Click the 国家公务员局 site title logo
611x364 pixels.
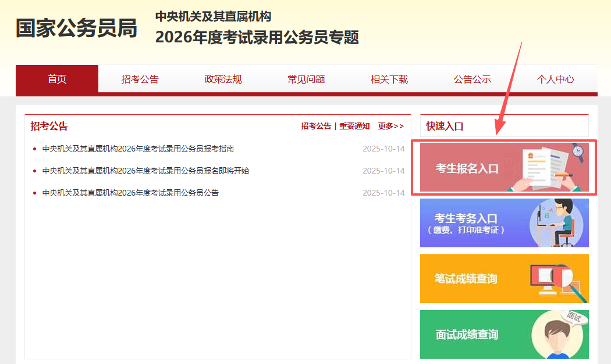[76, 28]
